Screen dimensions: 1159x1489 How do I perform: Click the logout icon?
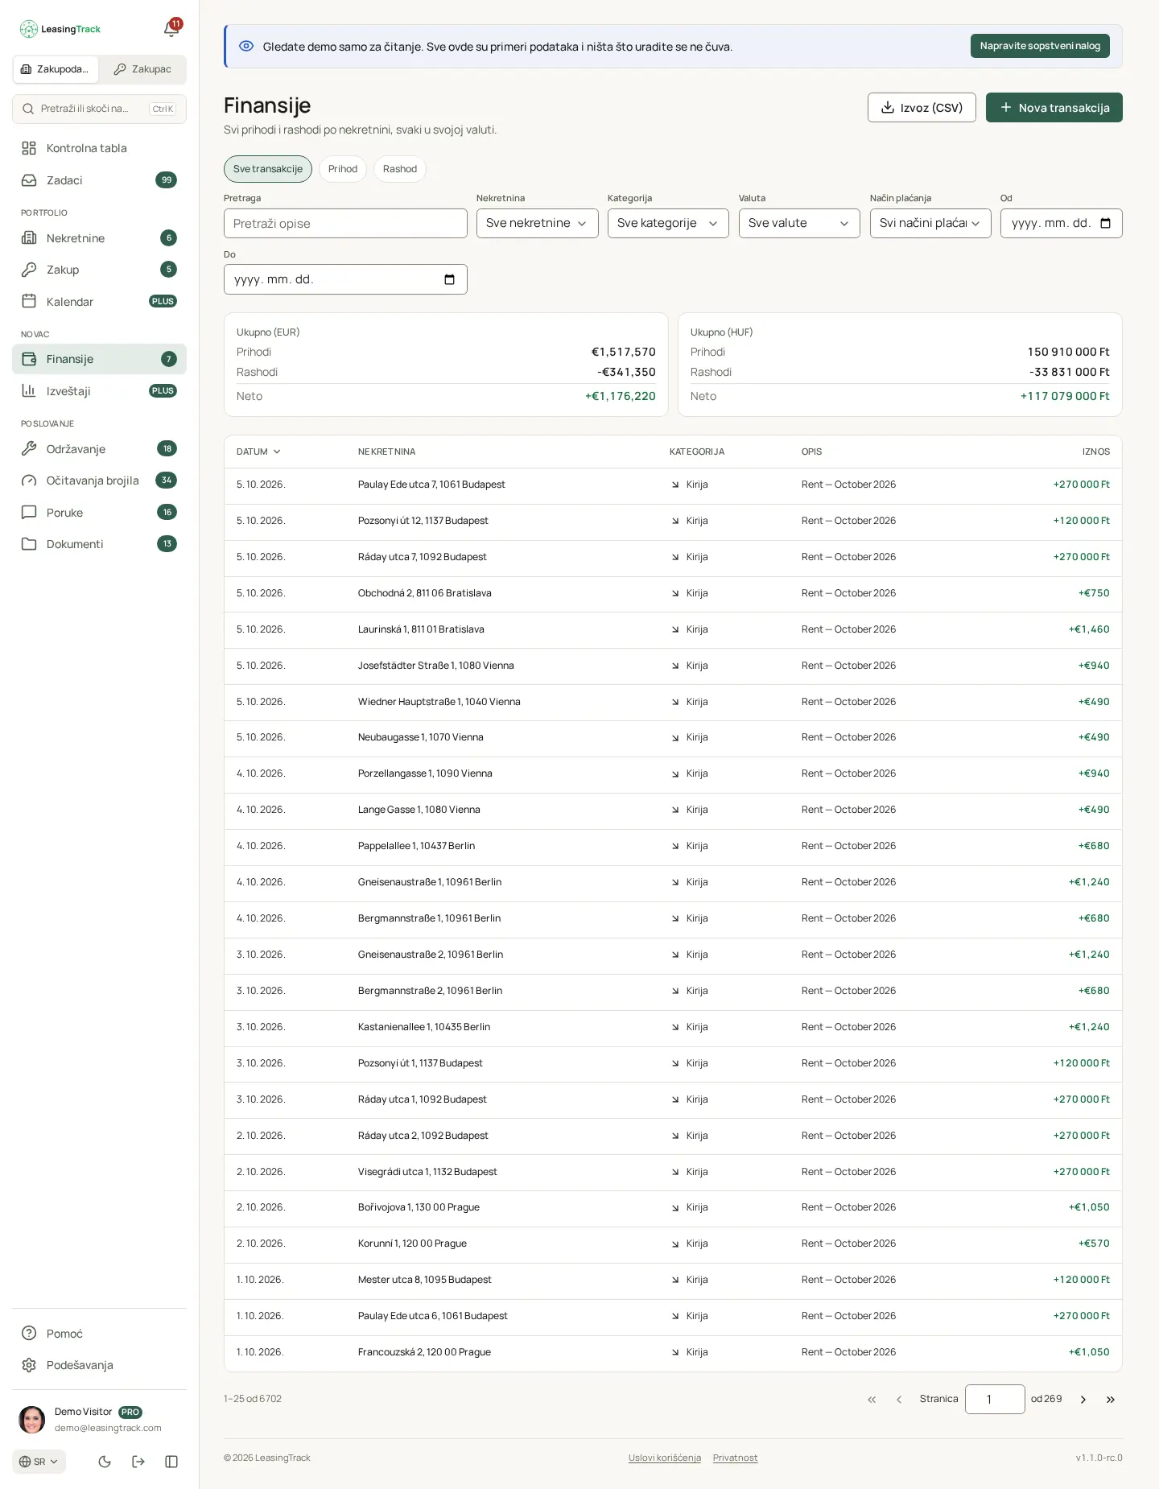(x=138, y=1462)
